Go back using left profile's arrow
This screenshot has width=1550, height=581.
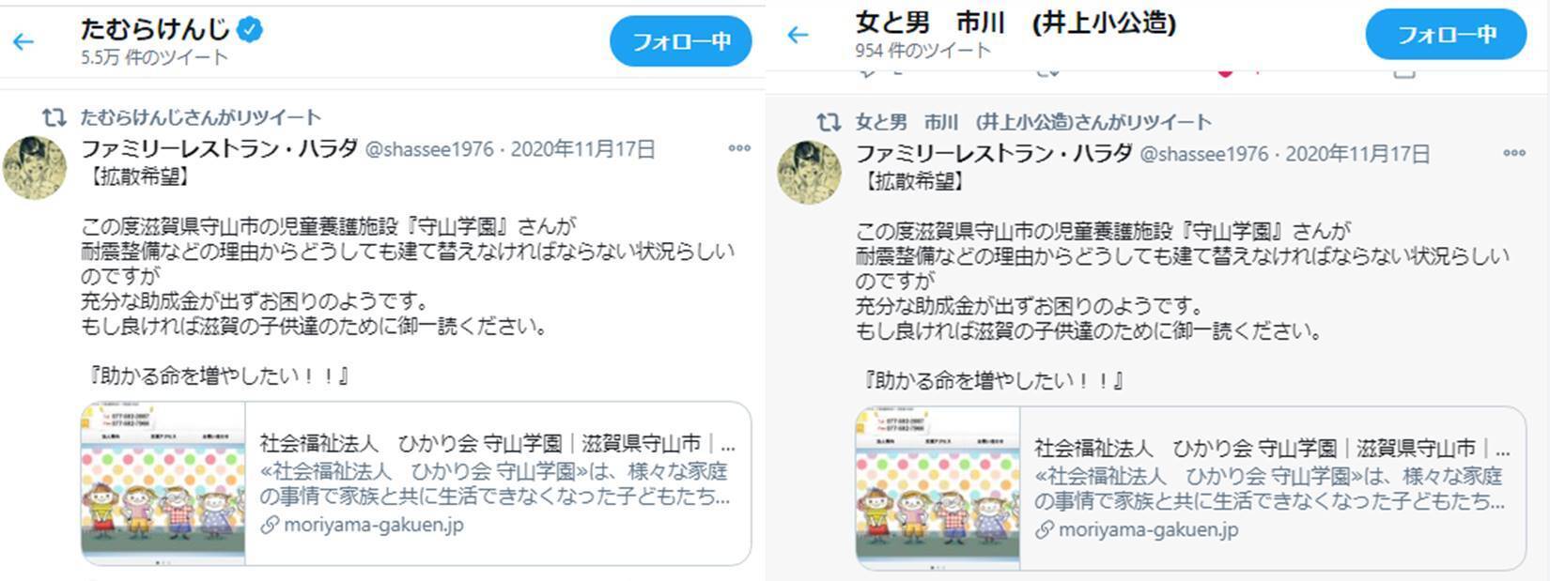(x=23, y=41)
